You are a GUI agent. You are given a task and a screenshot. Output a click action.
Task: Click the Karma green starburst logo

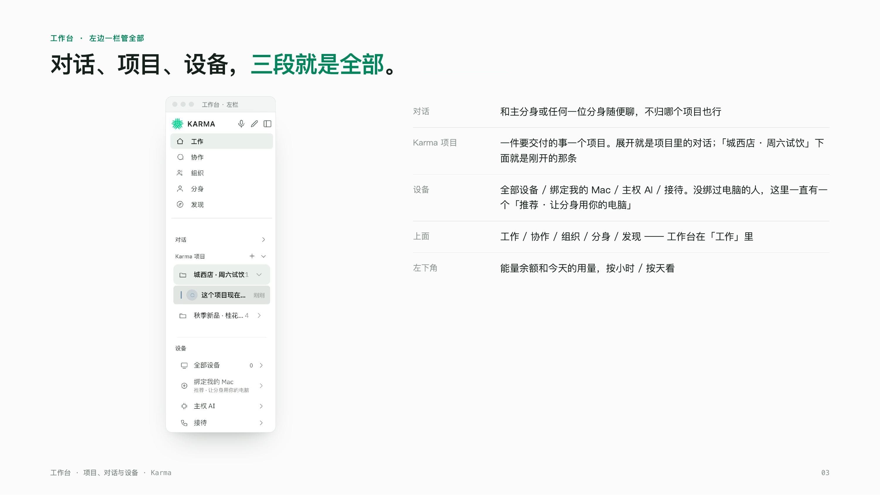tap(177, 124)
